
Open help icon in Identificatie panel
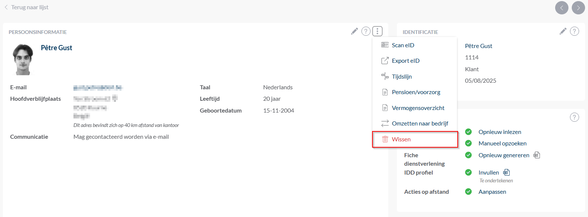574,31
